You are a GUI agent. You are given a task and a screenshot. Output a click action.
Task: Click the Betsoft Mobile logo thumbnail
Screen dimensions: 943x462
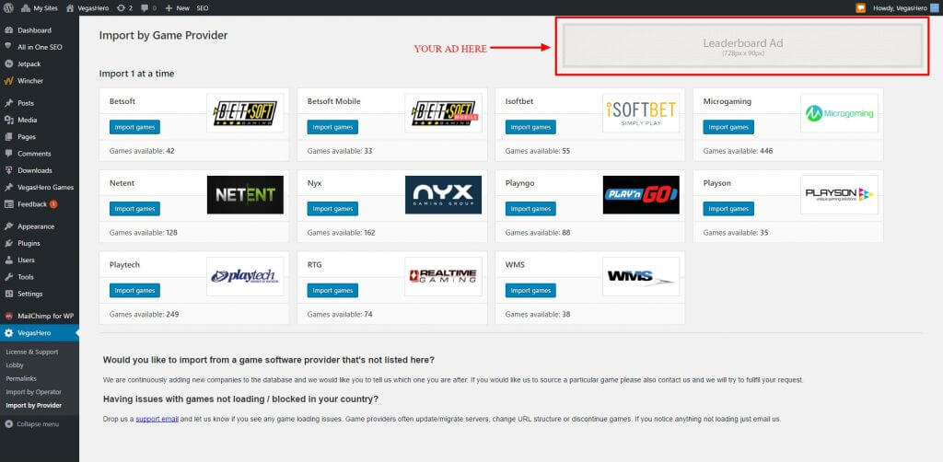click(443, 113)
